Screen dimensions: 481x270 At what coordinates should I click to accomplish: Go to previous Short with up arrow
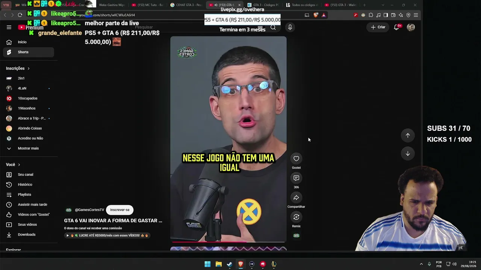tap(408, 135)
